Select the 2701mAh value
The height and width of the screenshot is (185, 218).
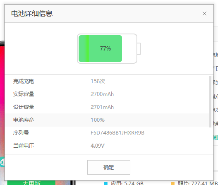[102, 107]
